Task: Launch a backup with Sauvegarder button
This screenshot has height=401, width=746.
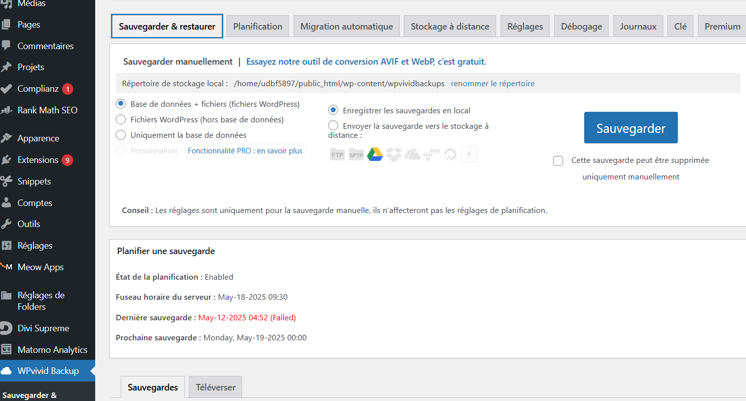Action: (x=631, y=128)
